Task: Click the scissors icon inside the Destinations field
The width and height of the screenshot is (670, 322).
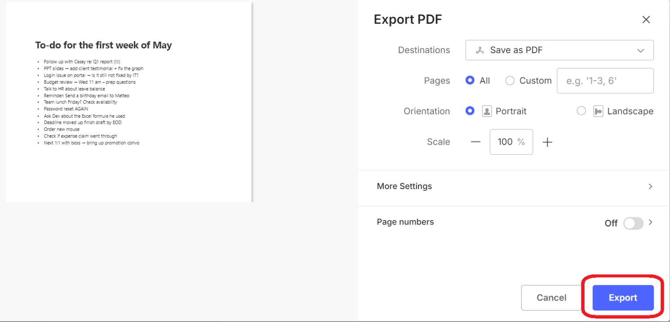Action: (480, 50)
